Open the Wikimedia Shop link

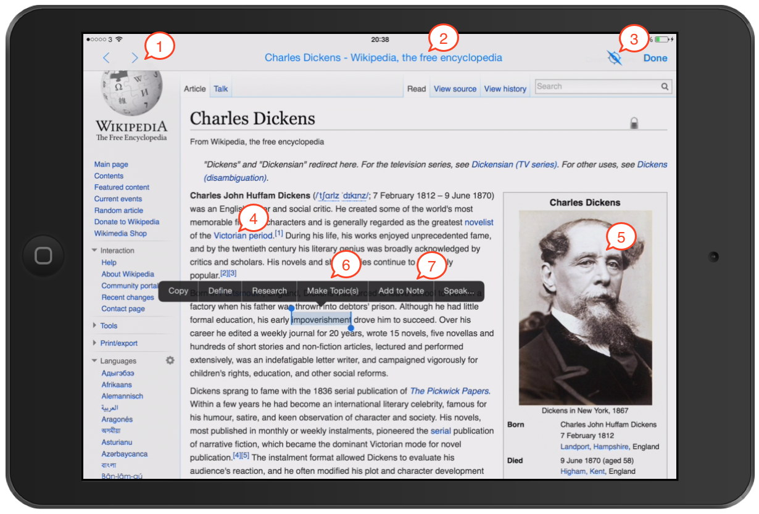click(x=120, y=233)
